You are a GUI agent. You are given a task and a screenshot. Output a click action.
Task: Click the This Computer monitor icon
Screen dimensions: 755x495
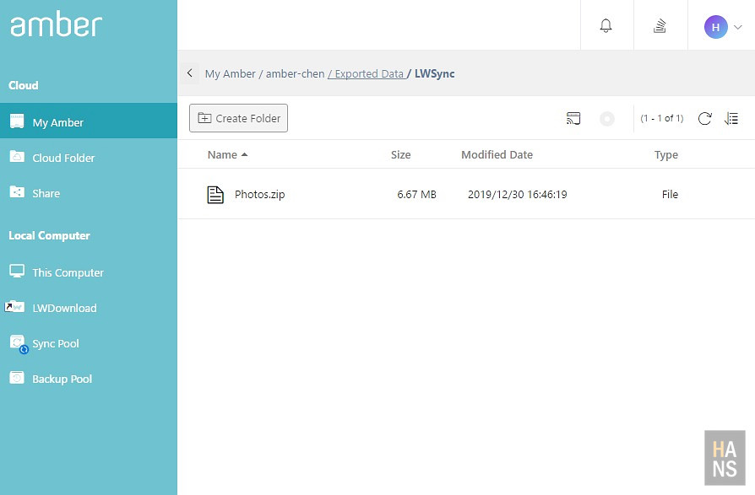[x=17, y=271]
